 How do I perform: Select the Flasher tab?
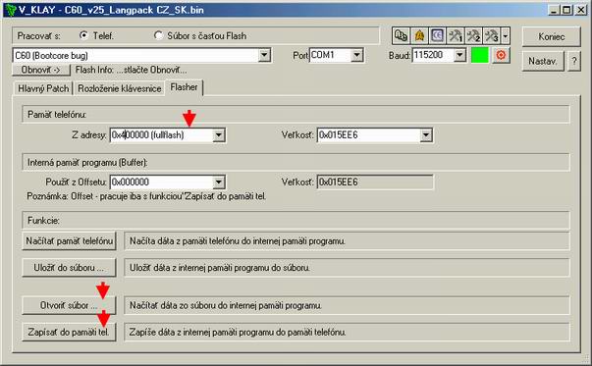click(184, 87)
